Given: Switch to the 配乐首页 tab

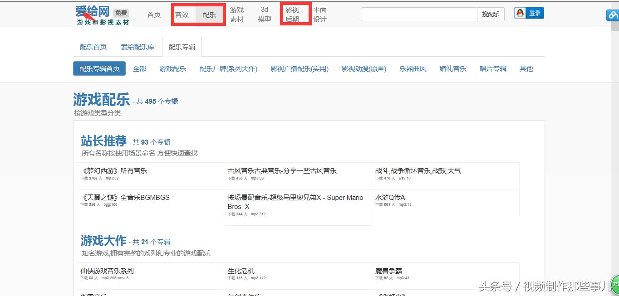Looking at the screenshot, I should pyautogui.click(x=93, y=47).
